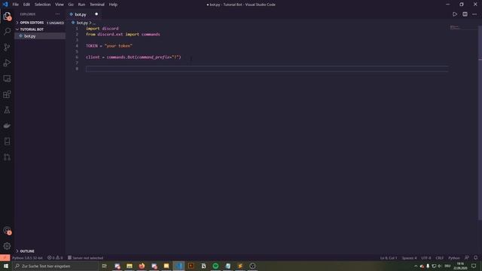Open the Windows Action Center
Image resolution: width=482 pixels, height=271 pixels.
(x=474, y=266)
